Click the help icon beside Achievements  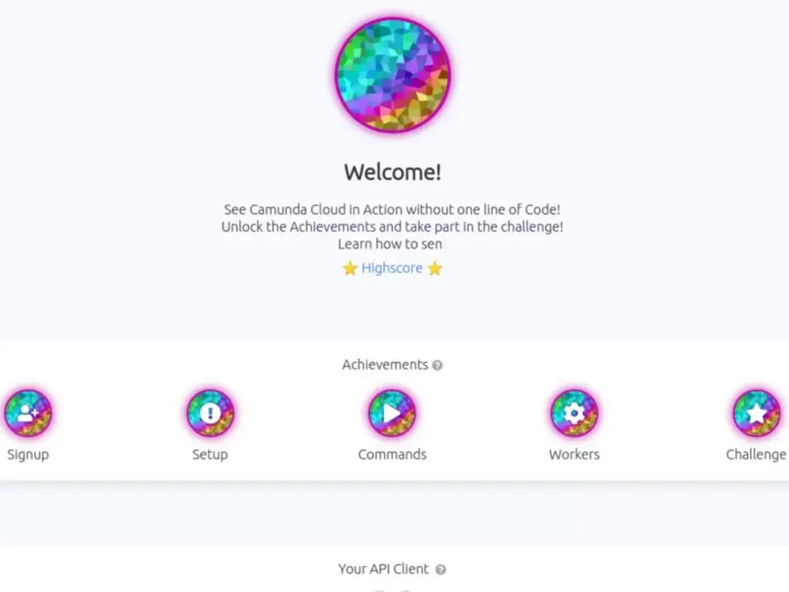(x=437, y=365)
